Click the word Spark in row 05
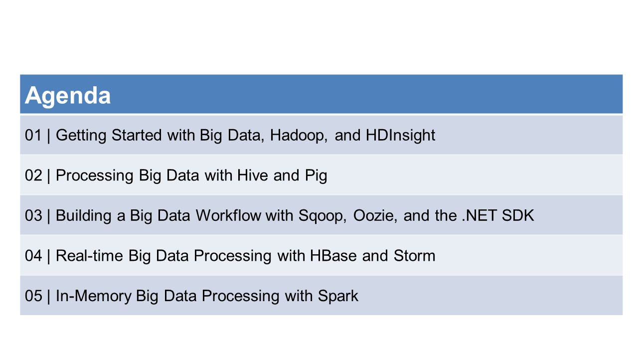 pyautogui.click(x=338, y=297)
